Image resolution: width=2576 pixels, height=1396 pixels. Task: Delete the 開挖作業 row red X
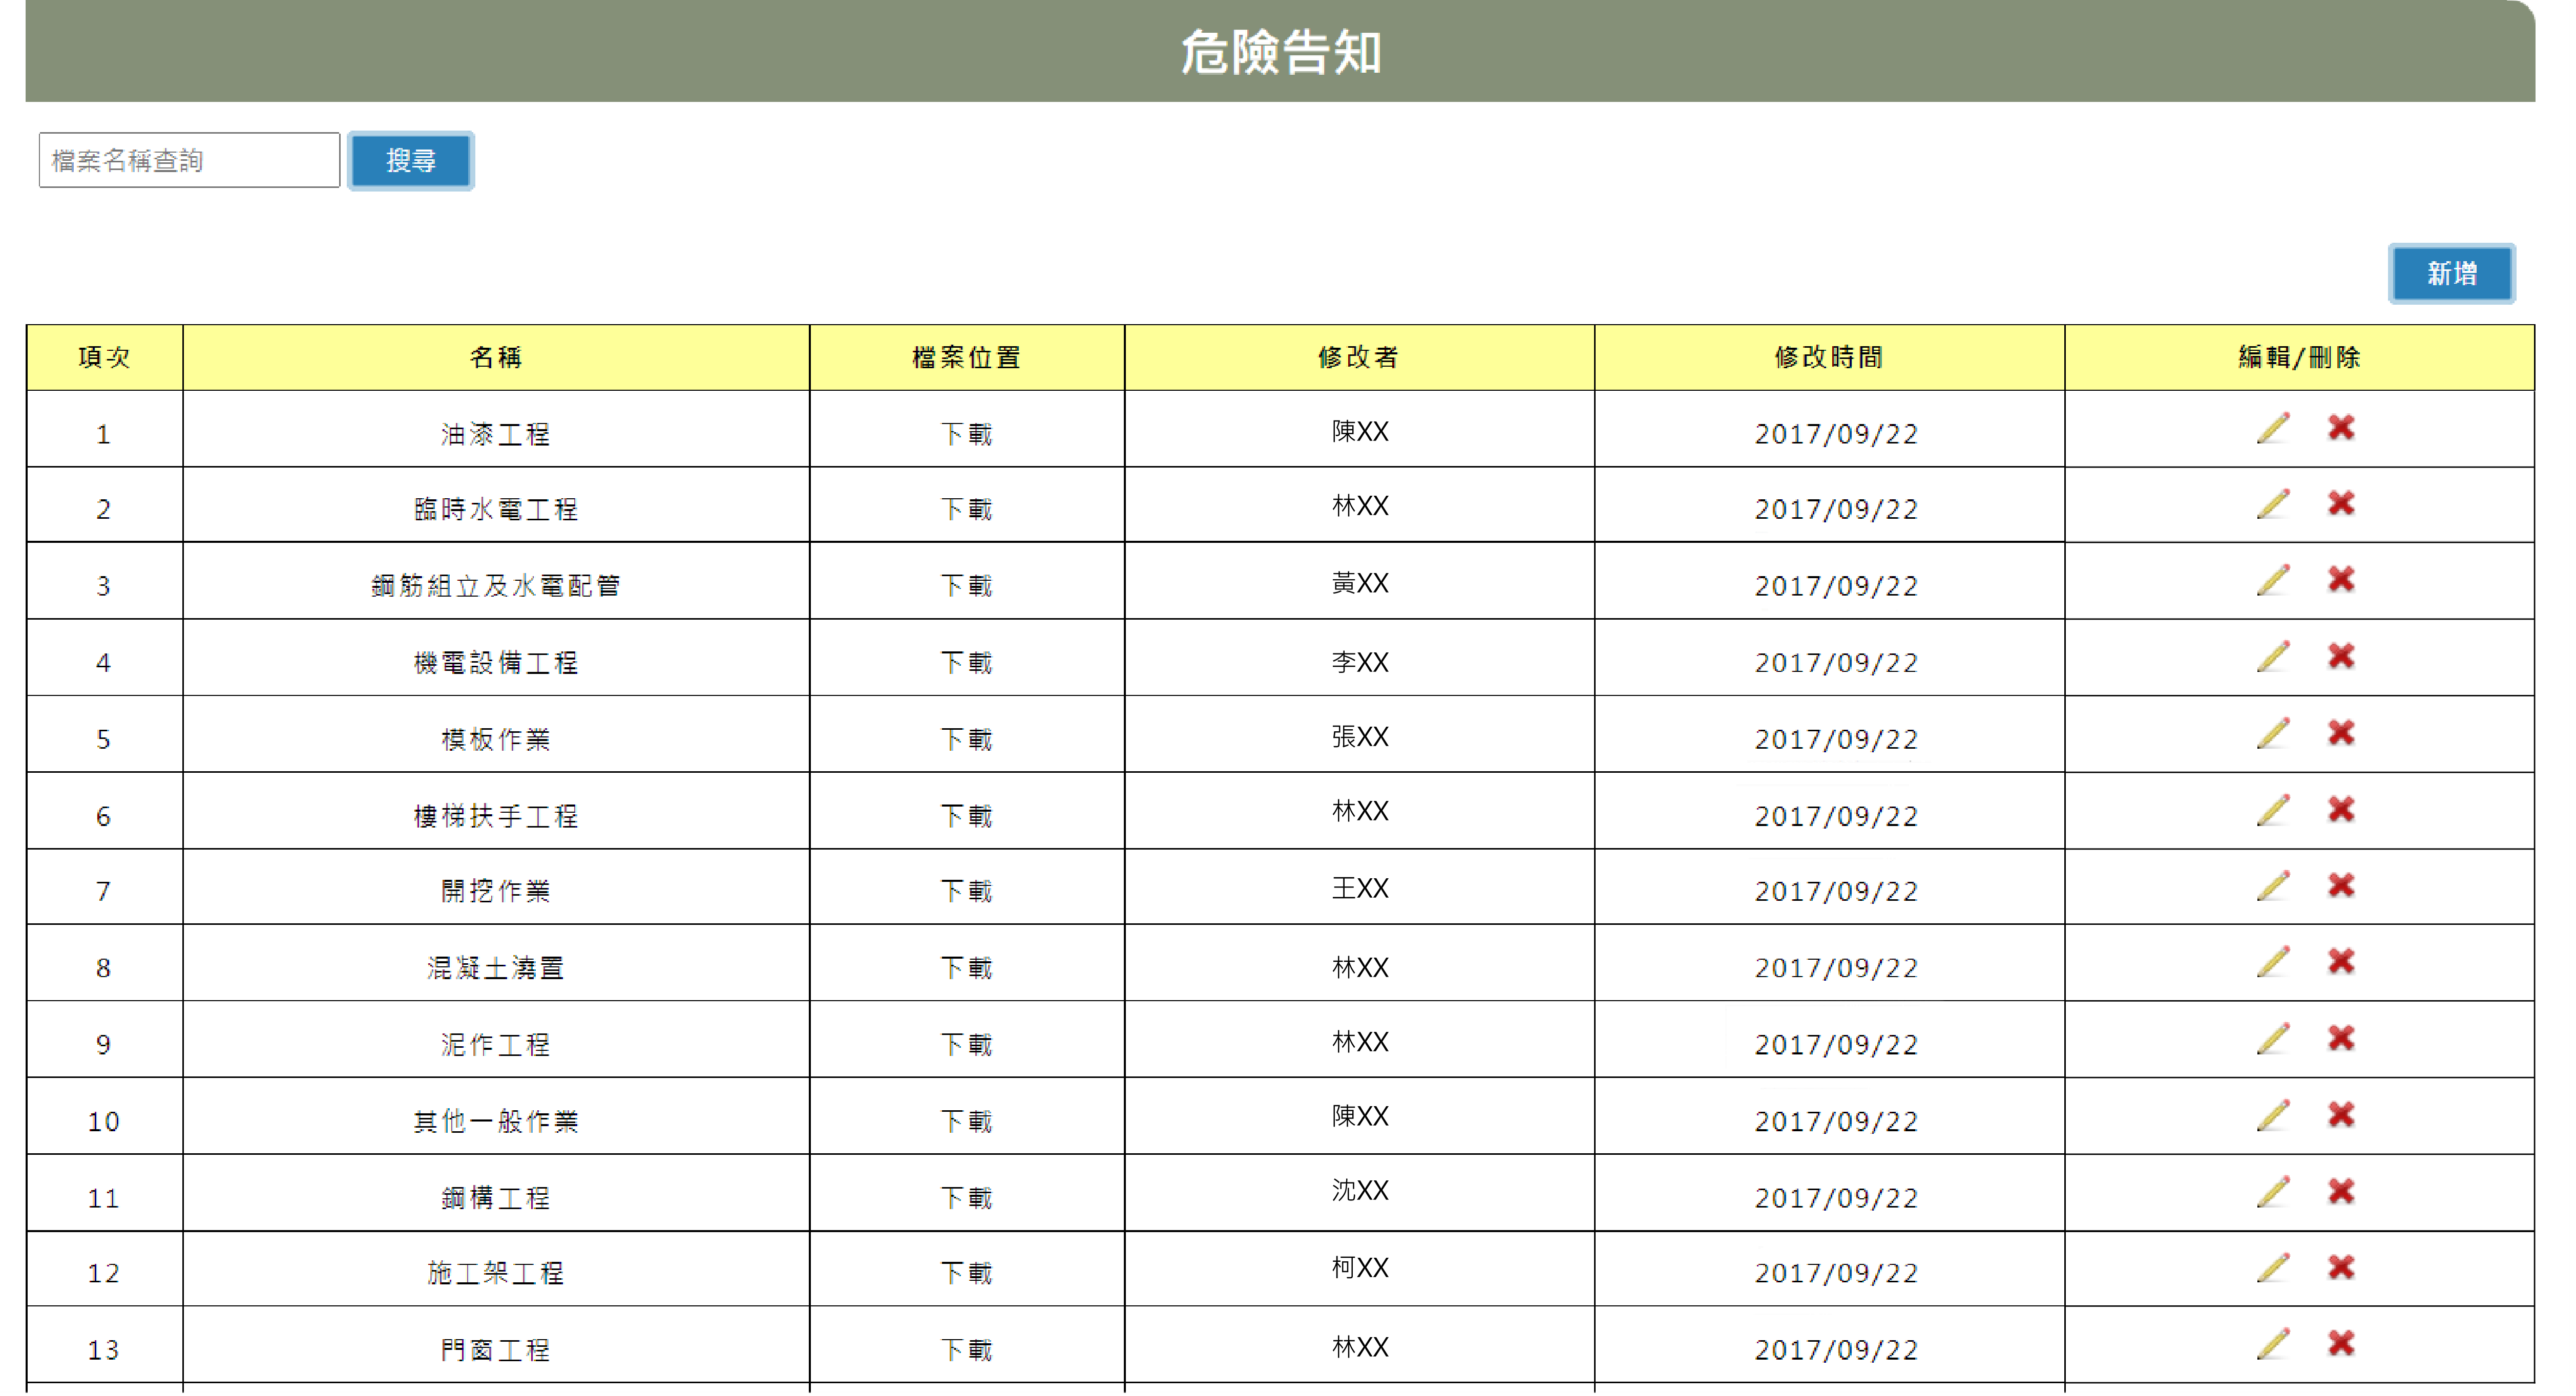click(2340, 885)
